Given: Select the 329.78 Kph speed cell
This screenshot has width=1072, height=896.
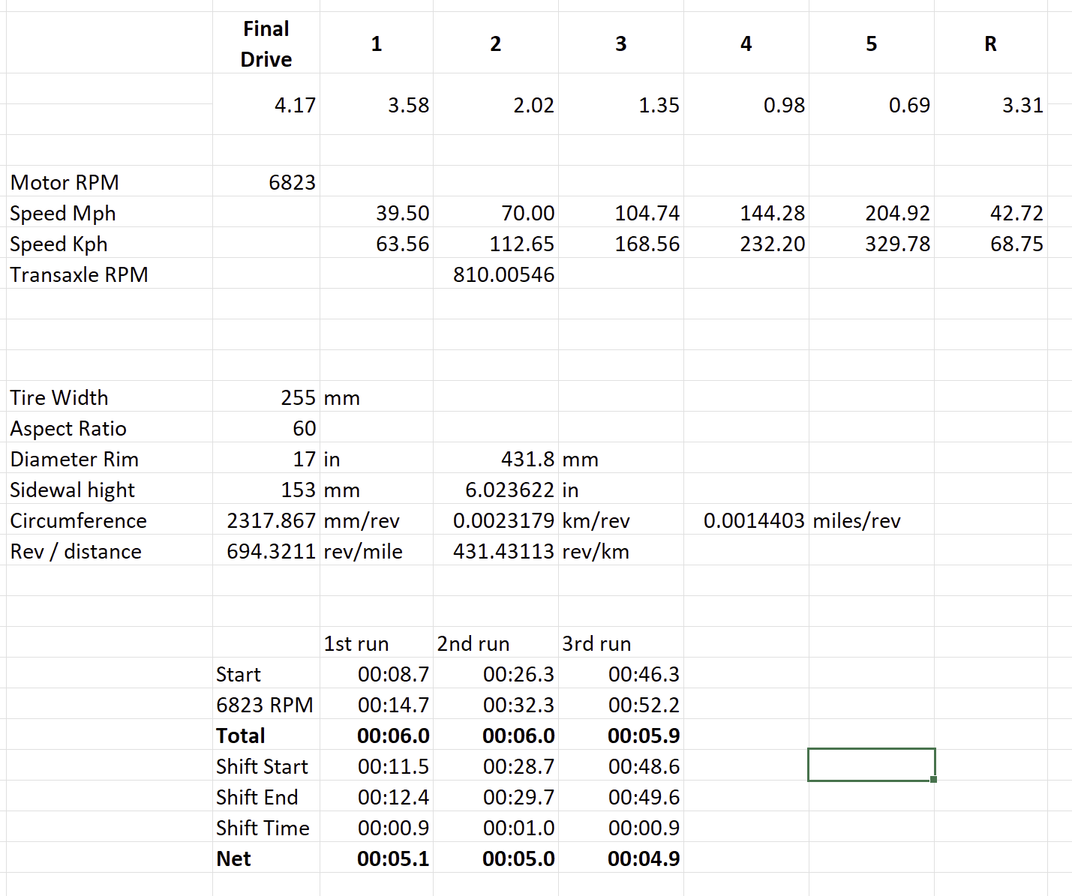Looking at the screenshot, I should (x=872, y=243).
